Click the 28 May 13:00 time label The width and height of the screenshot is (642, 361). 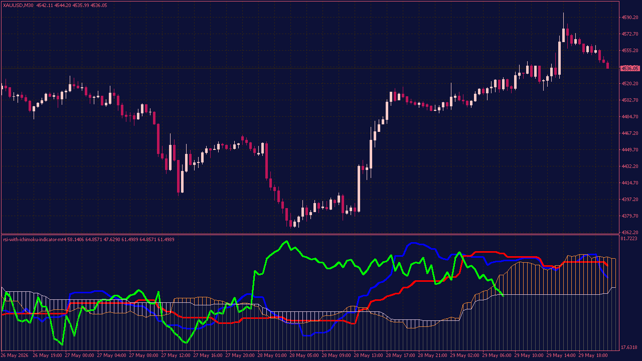[x=368, y=355]
